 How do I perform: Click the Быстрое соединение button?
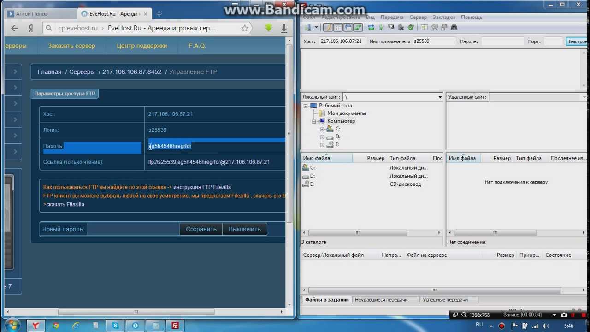click(x=578, y=41)
